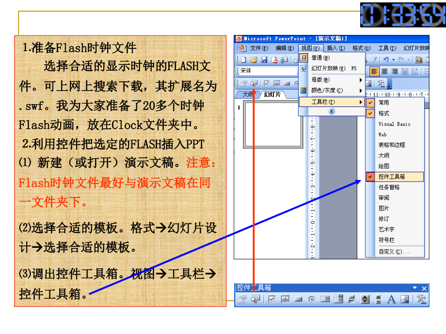The width and height of the screenshot is (446, 334).
Task: Click the E-mail icon on standard toolbar
Action: (284, 60)
